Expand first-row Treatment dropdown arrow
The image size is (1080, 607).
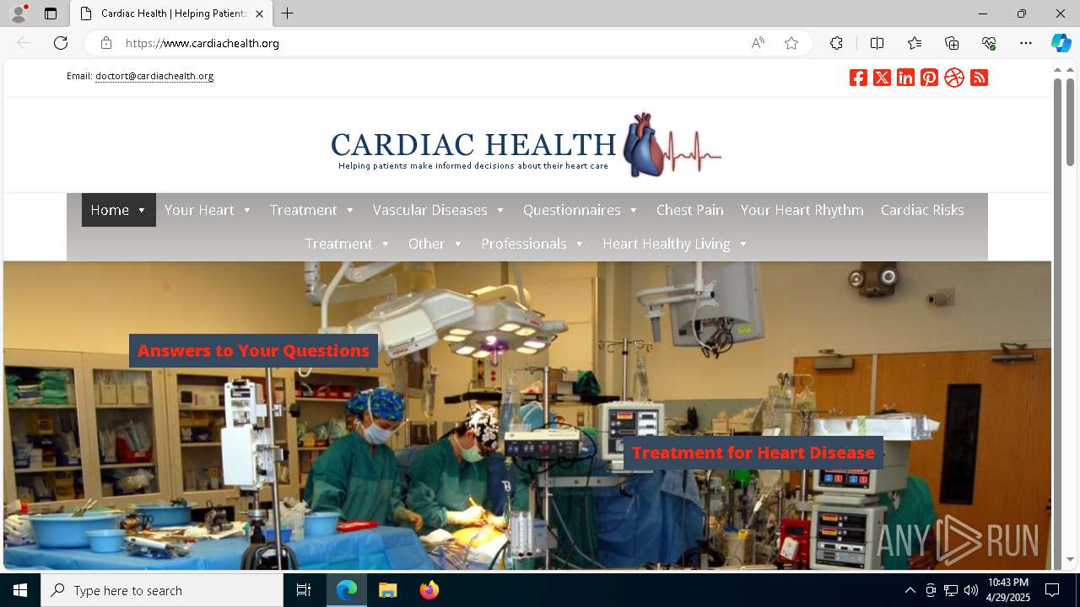(350, 210)
